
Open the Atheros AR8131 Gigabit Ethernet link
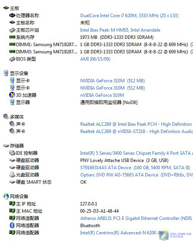136,218
